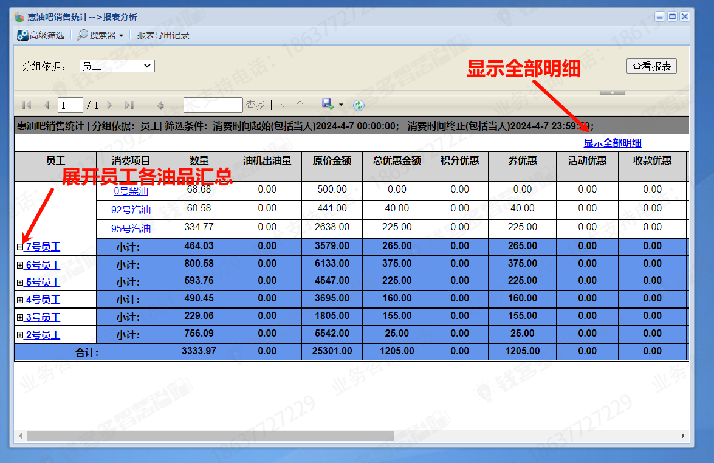The width and height of the screenshot is (714, 463).
Task: Click the 查看报表 button
Action: [651, 66]
